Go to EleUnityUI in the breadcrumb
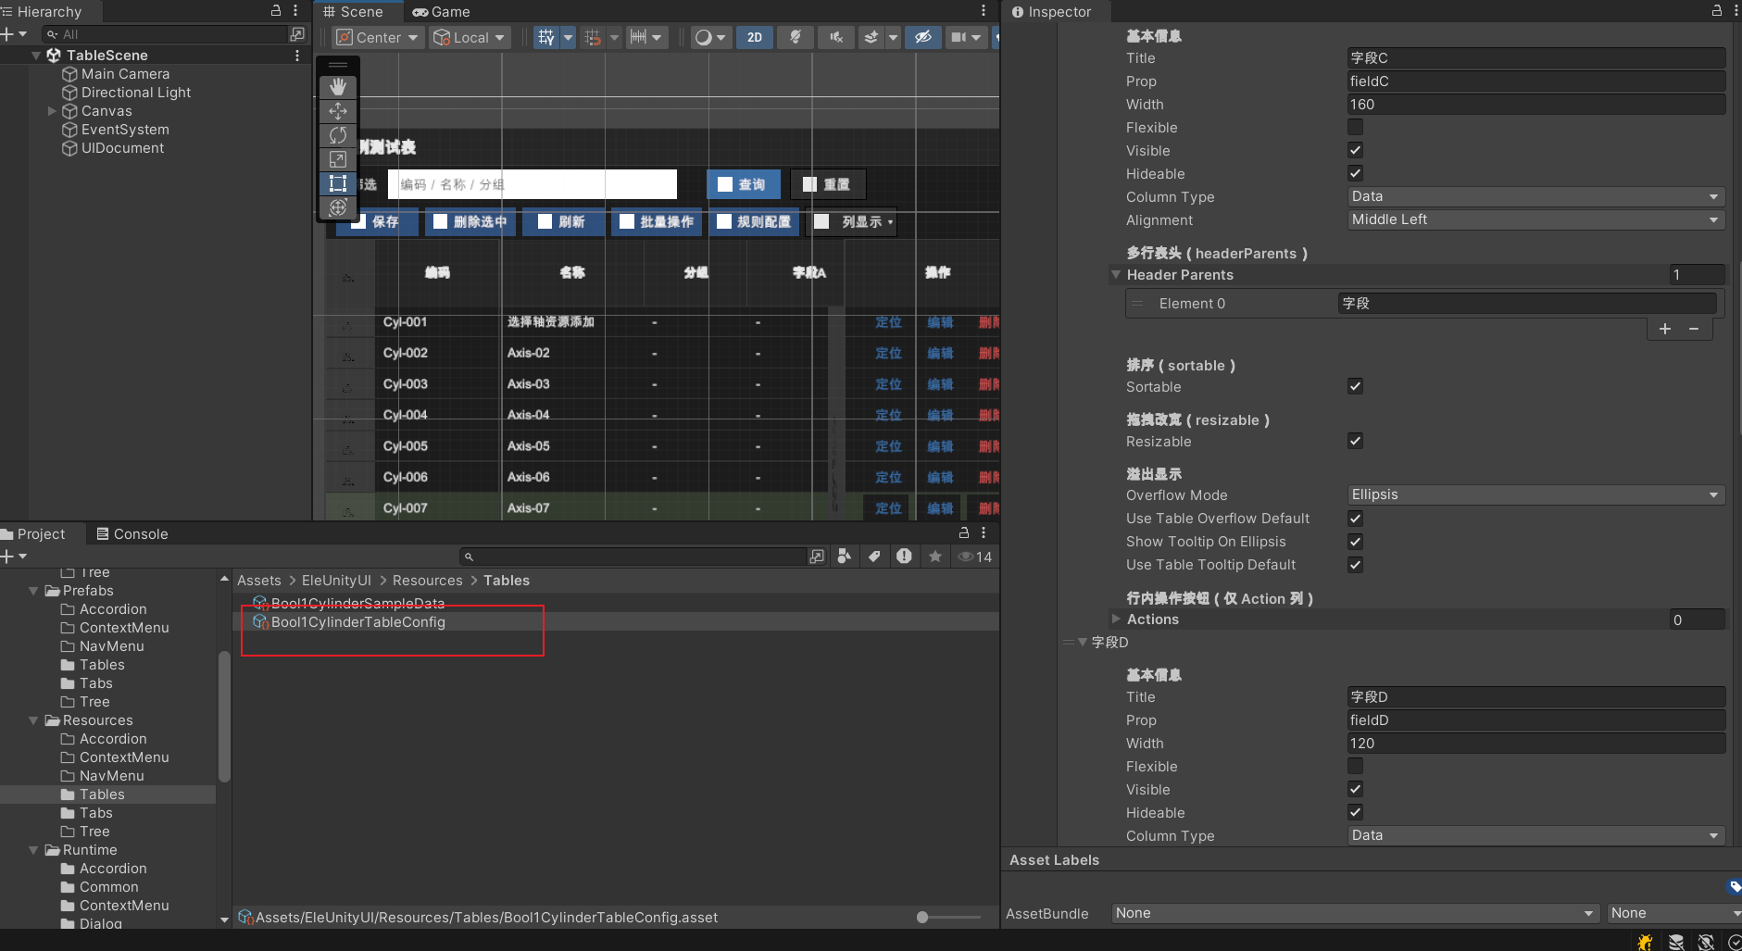This screenshot has width=1742, height=951. (336, 581)
